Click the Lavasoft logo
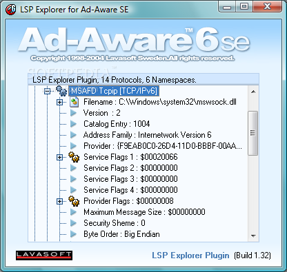The height and width of the screenshot is (272, 287). point(44,255)
